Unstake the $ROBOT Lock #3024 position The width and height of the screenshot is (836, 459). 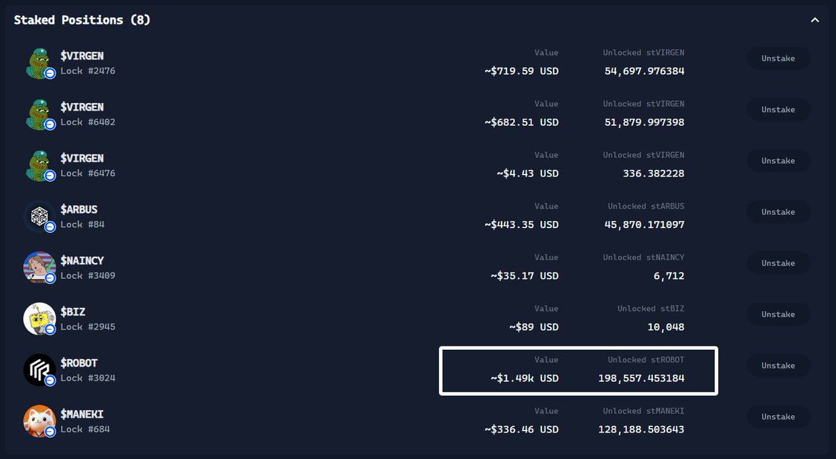tap(778, 365)
